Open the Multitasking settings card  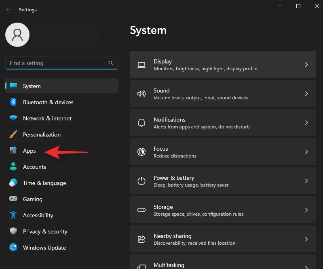point(223,262)
